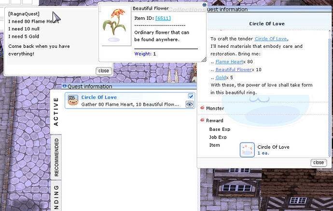Switch to the RECOMMENDED quest tab
The height and width of the screenshot is (211, 333).
[x=56, y=157]
